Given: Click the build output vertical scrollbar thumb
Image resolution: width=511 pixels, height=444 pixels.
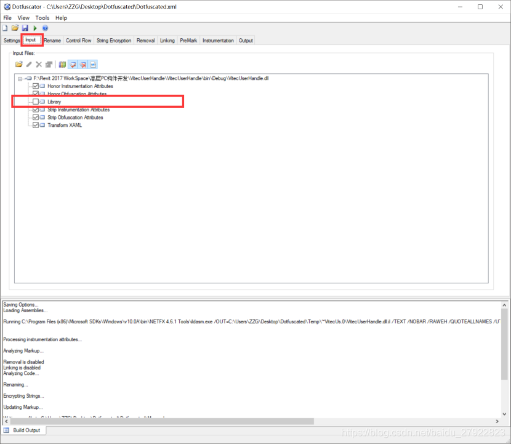Looking at the screenshot, I should [504, 345].
